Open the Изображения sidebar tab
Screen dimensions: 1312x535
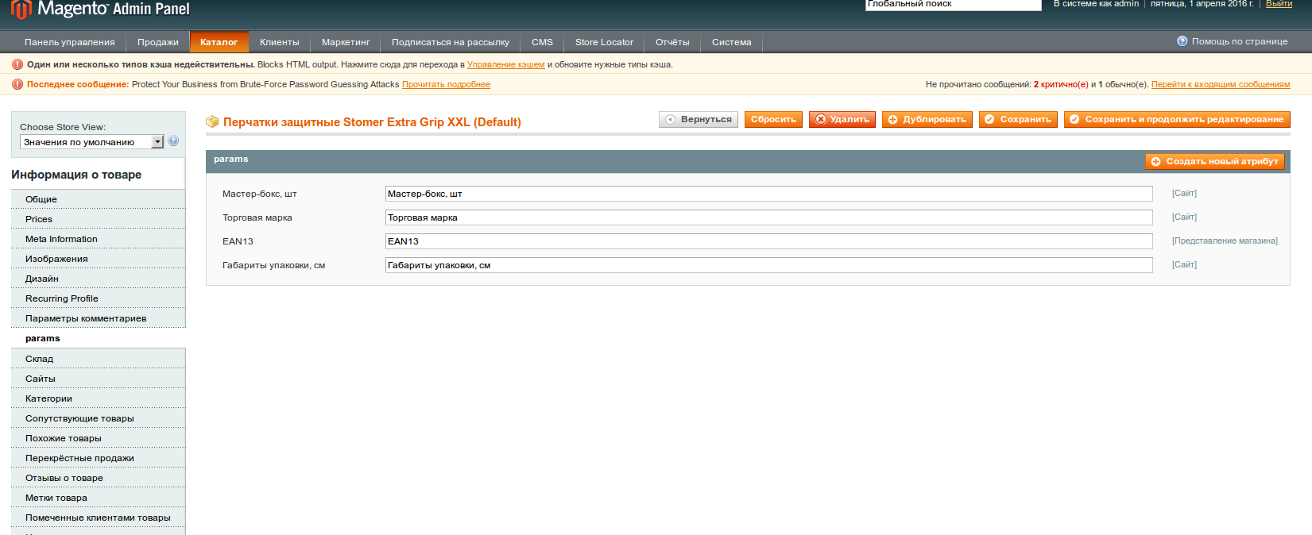click(x=99, y=259)
